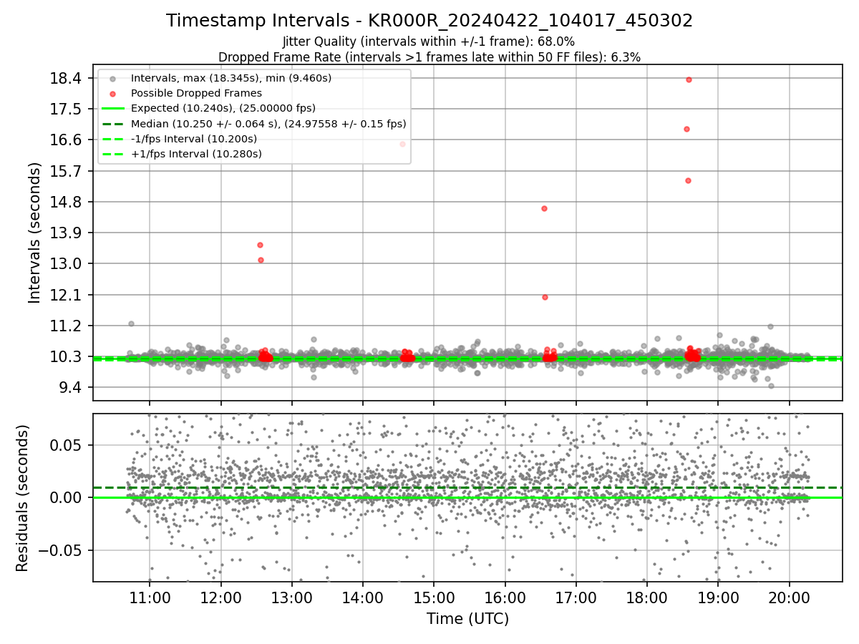Click the 'Jitter Quality' 68.0% subtitle
The width and height of the screenshot is (859, 644).
coord(429,42)
